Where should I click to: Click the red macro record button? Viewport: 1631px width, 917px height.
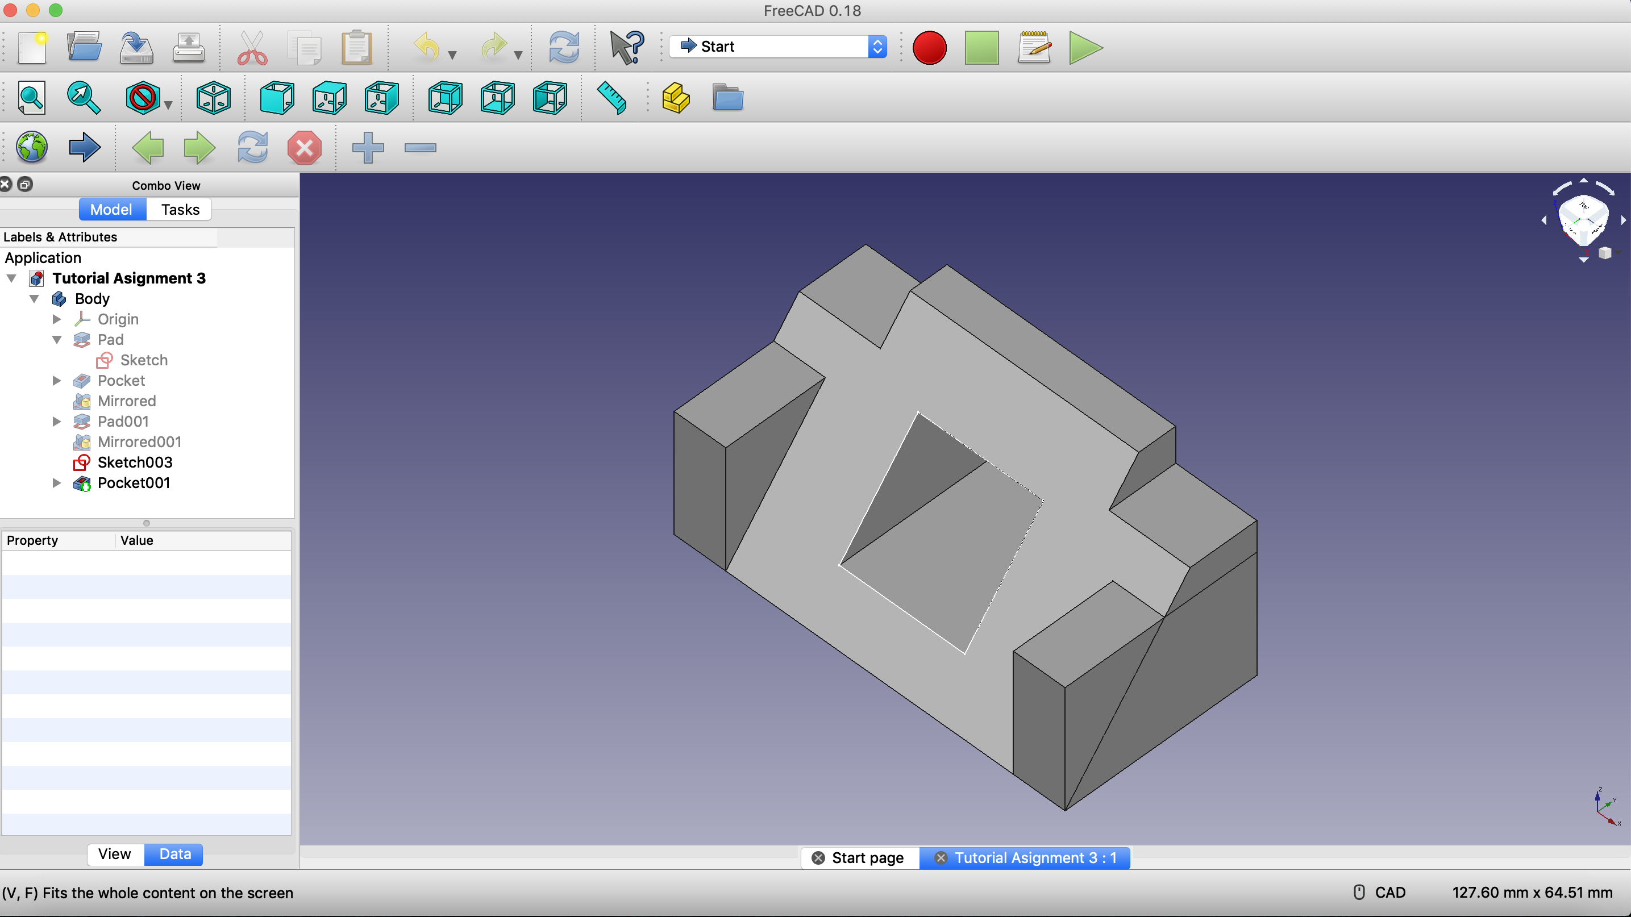[x=929, y=48]
